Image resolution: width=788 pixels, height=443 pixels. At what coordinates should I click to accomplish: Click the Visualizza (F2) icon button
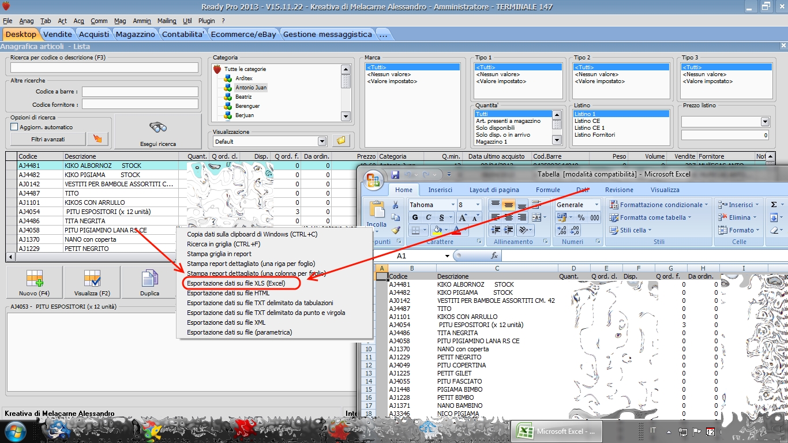[92, 283]
